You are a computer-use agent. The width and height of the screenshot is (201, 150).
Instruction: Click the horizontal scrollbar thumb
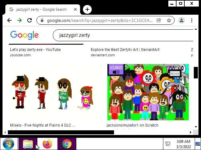coord(61,132)
